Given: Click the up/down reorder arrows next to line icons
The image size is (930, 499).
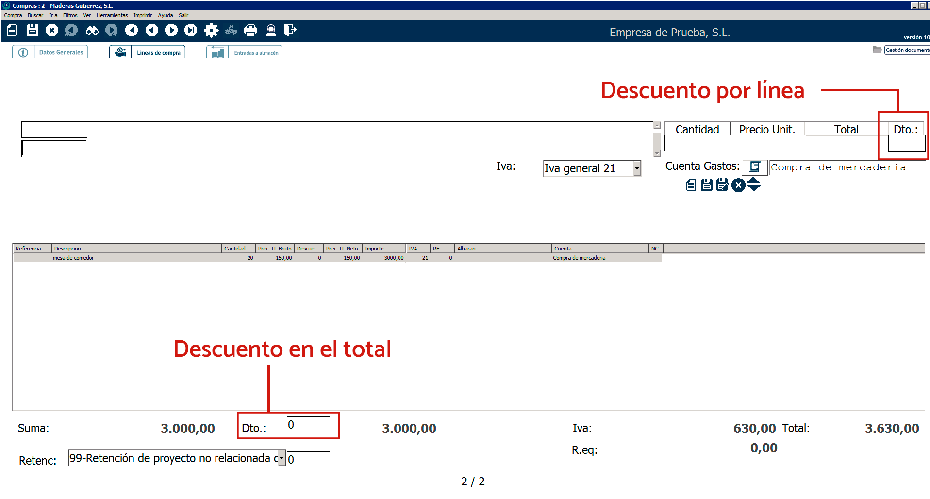Looking at the screenshot, I should [754, 185].
